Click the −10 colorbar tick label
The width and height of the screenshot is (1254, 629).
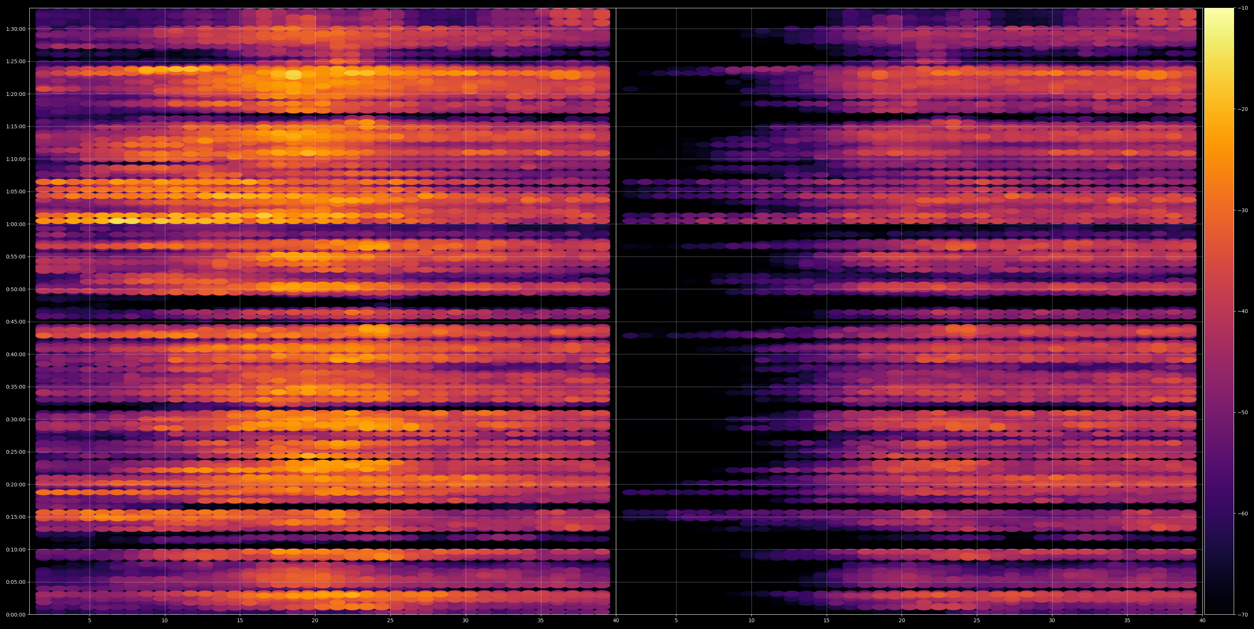pos(1243,8)
